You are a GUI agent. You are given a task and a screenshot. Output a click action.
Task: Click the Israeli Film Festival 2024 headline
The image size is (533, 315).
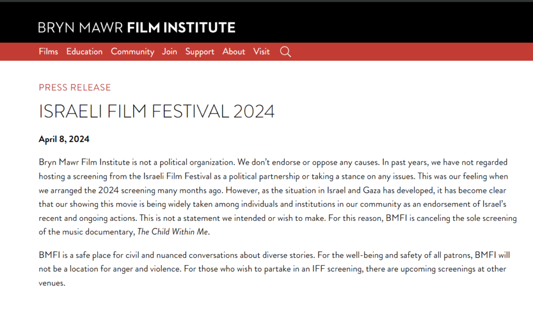(156, 111)
